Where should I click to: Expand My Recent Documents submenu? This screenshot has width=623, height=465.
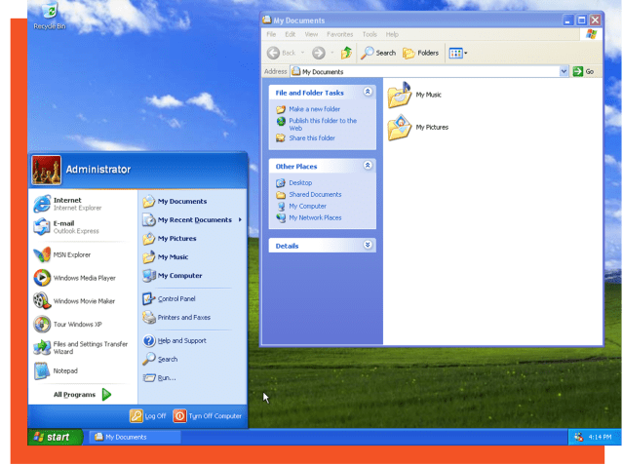(x=192, y=219)
